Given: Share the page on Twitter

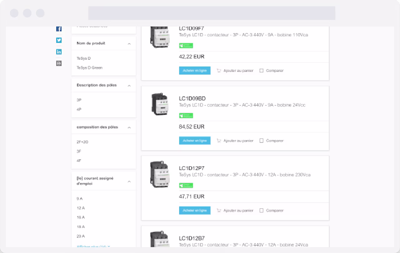Looking at the screenshot, I should click(59, 40).
